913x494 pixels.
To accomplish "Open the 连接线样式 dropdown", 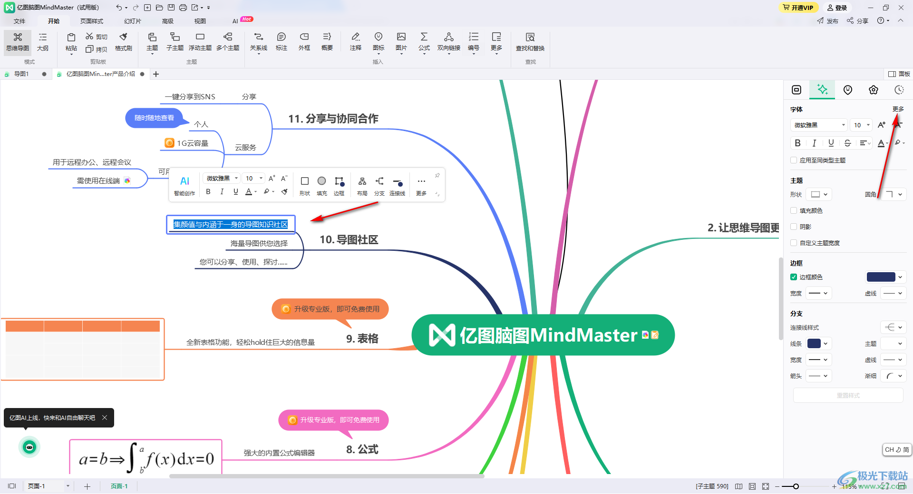I will click(x=893, y=327).
